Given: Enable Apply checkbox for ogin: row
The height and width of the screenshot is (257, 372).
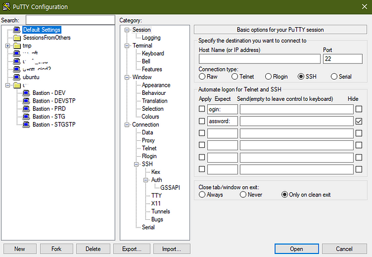Looking at the screenshot, I should coord(202,108).
